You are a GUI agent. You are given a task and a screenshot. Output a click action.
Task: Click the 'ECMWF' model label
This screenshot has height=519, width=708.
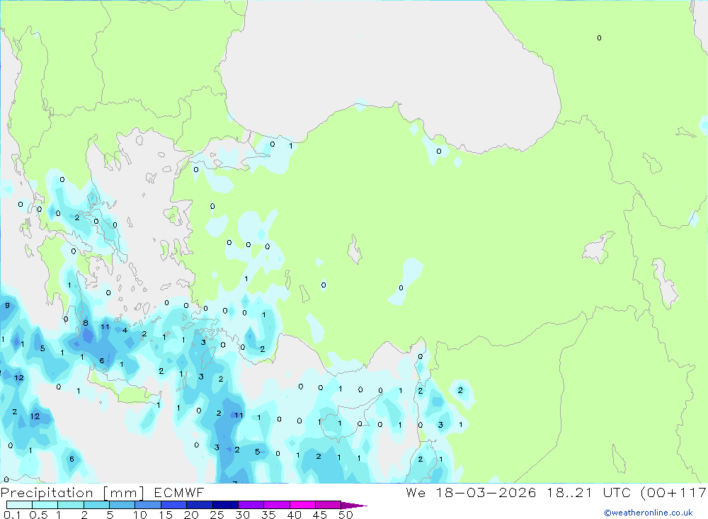179,493
